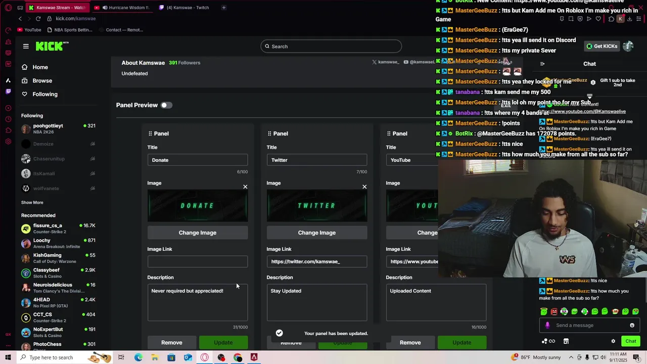Open the emoji picker in chat
Viewport: 647px width, 364px height.
(x=632, y=326)
